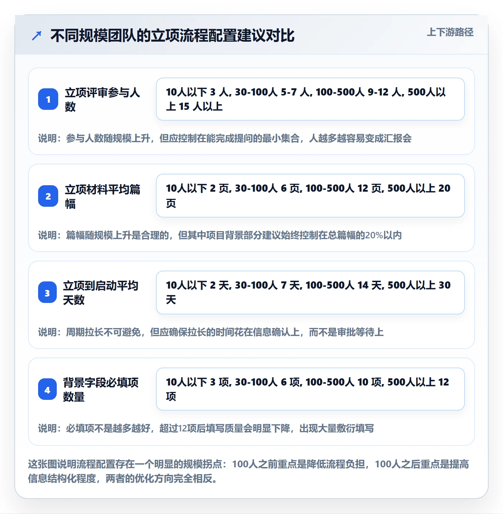Click note about 敷衍填写
This screenshot has height=514, width=503.
[x=206, y=428]
